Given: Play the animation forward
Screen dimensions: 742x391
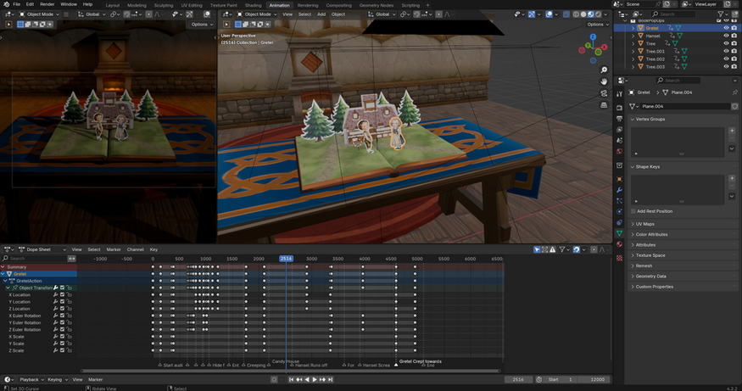Looking at the screenshot, I should 315,380.
